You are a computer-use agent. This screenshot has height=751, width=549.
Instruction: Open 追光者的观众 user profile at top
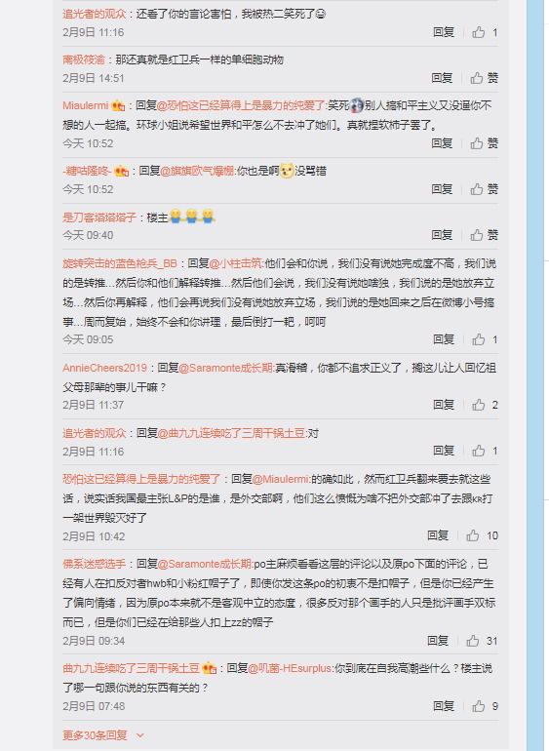(x=95, y=14)
